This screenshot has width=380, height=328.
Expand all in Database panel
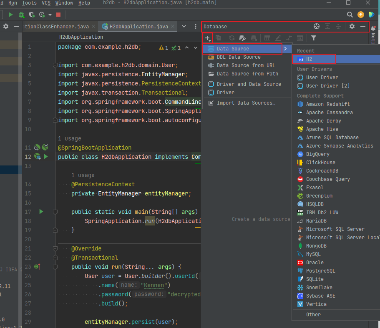coord(327,26)
